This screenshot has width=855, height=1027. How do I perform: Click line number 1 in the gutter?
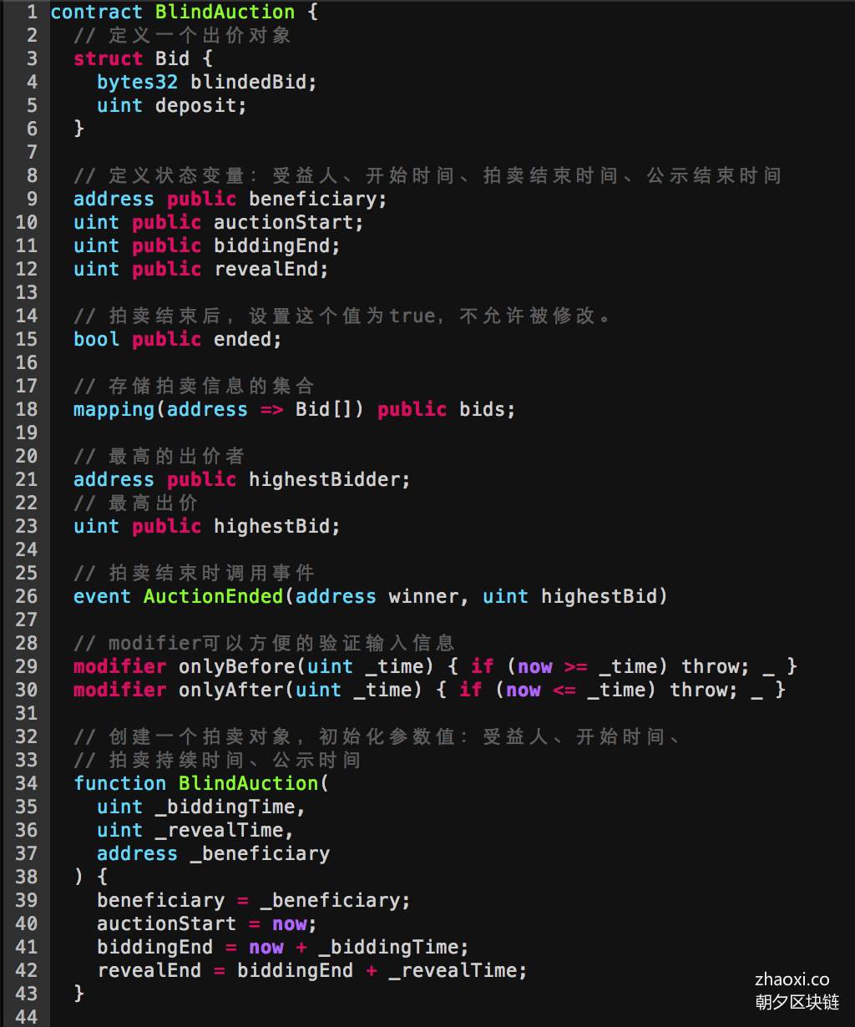(32, 12)
